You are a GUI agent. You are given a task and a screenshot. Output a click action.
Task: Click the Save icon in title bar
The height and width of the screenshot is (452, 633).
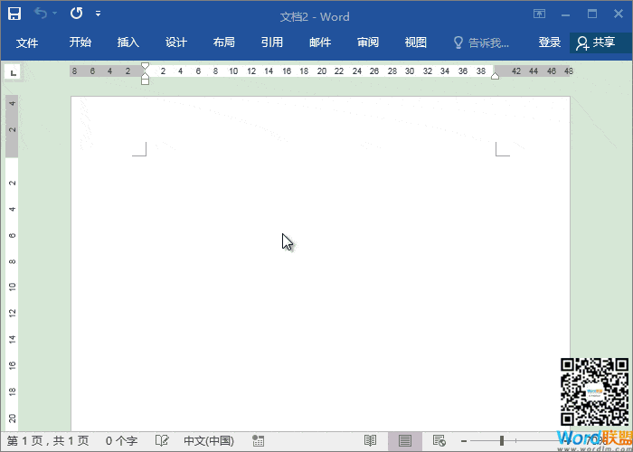pyautogui.click(x=14, y=14)
